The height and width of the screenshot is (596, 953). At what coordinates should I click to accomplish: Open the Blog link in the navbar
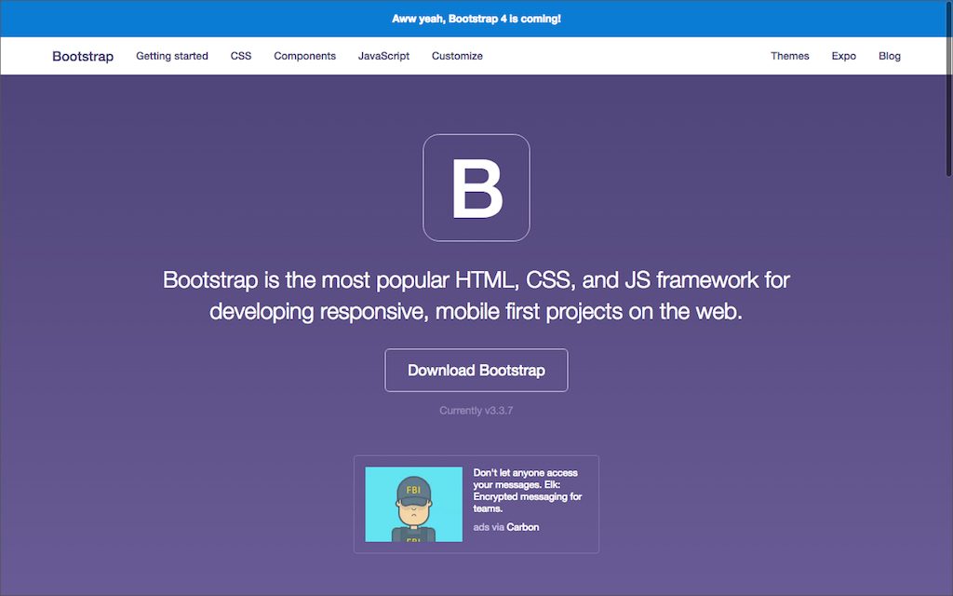click(889, 56)
